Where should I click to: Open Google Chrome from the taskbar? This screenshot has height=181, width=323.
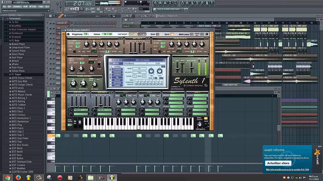pos(8,178)
